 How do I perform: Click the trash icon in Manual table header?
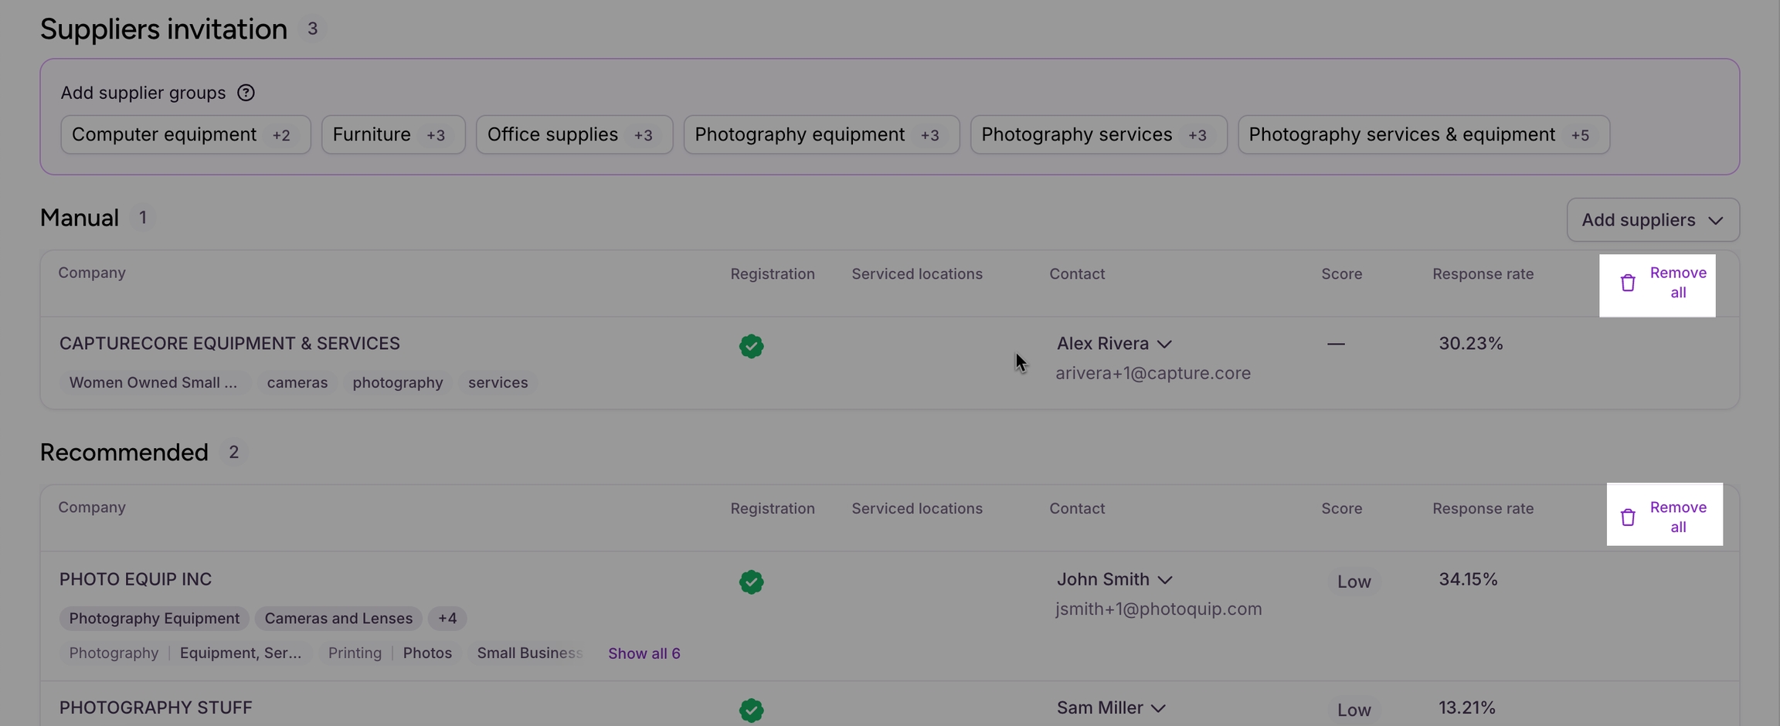click(1628, 283)
